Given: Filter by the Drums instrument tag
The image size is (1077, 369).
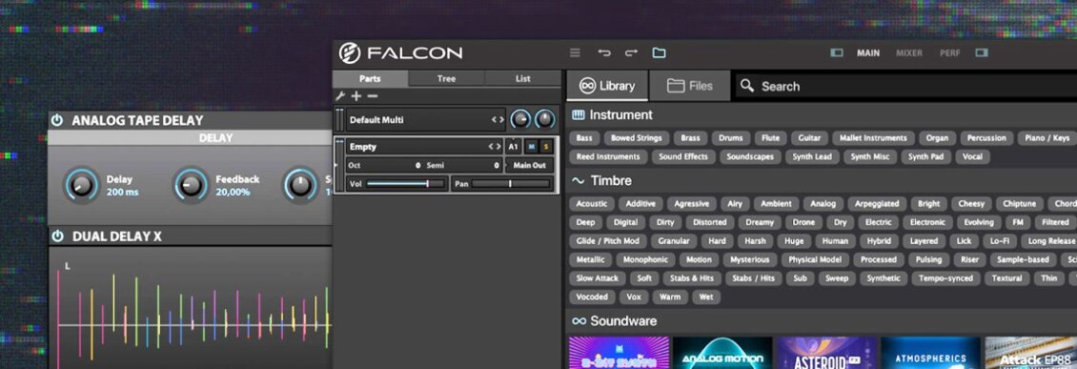Looking at the screenshot, I should coord(731,138).
